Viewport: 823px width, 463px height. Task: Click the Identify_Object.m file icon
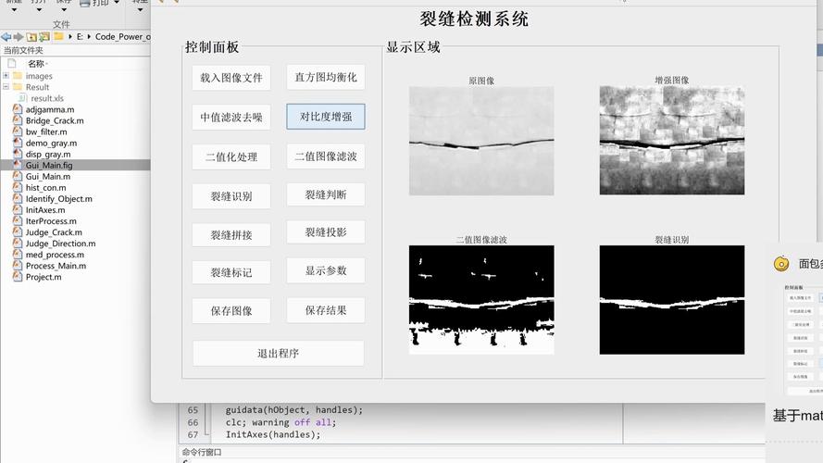point(18,198)
